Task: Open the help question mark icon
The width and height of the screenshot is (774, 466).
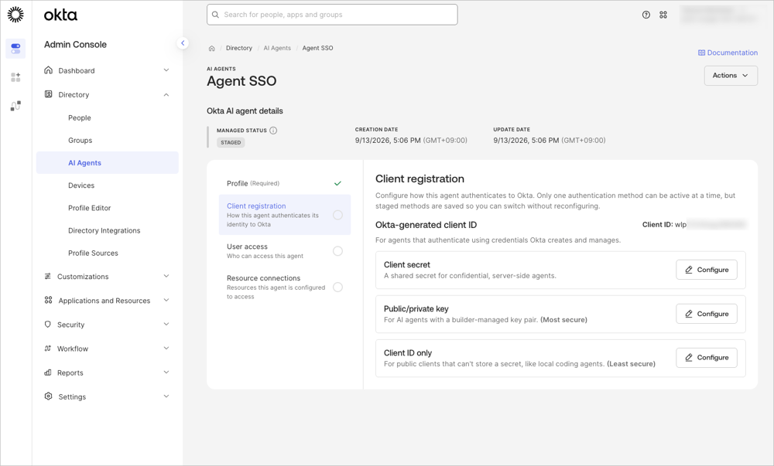Action: 646,15
